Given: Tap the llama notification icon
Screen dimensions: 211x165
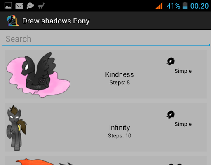Looking at the screenshot, I should click(x=41, y=6).
